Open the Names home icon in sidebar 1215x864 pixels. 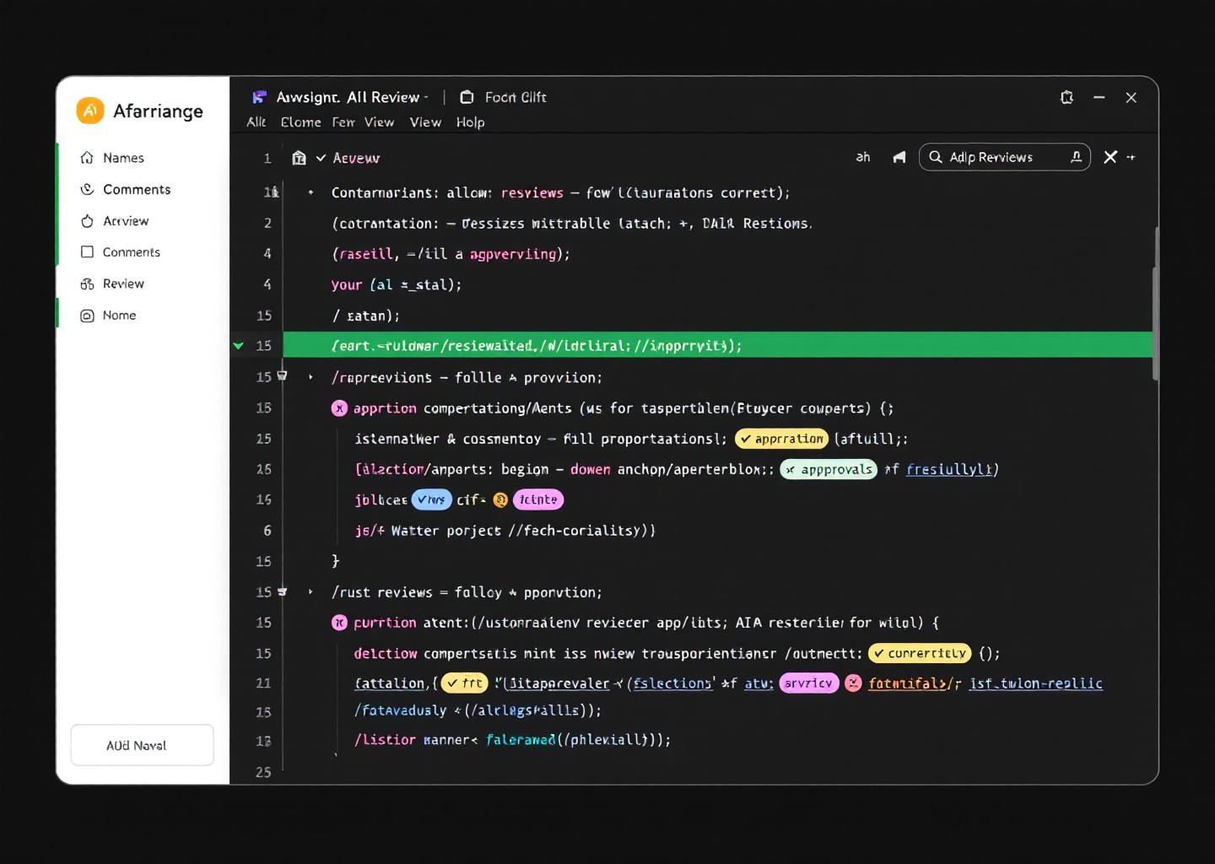point(88,158)
